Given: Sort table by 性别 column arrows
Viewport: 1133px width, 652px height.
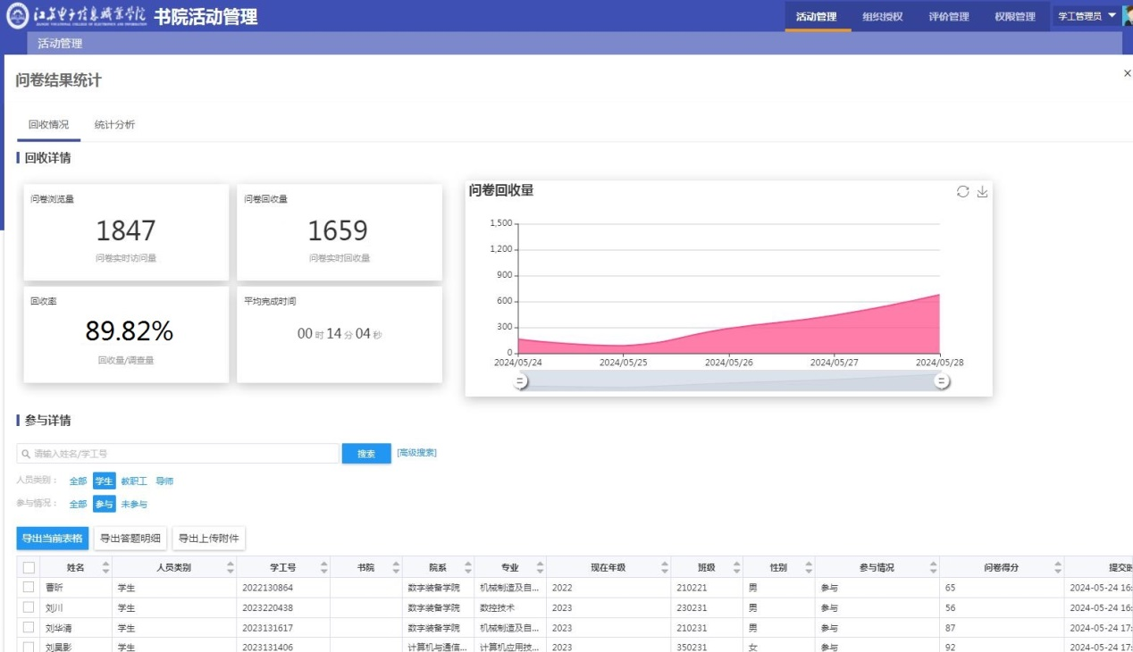Looking at the screenshot, I should (808, 567).
